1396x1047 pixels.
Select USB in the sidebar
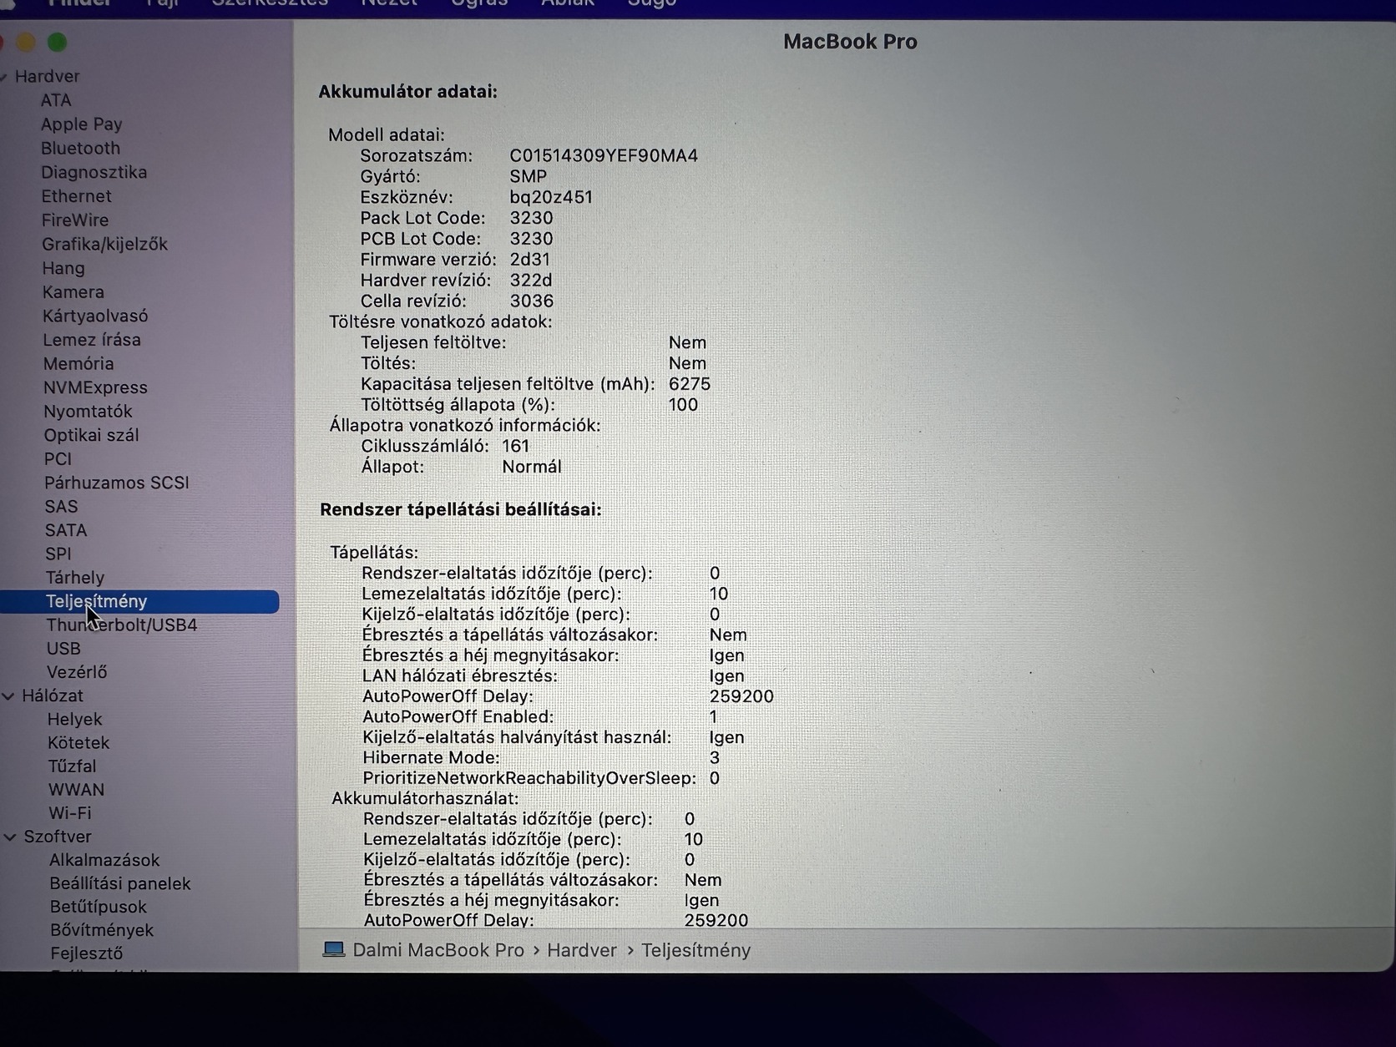click(x=64, y=649)
